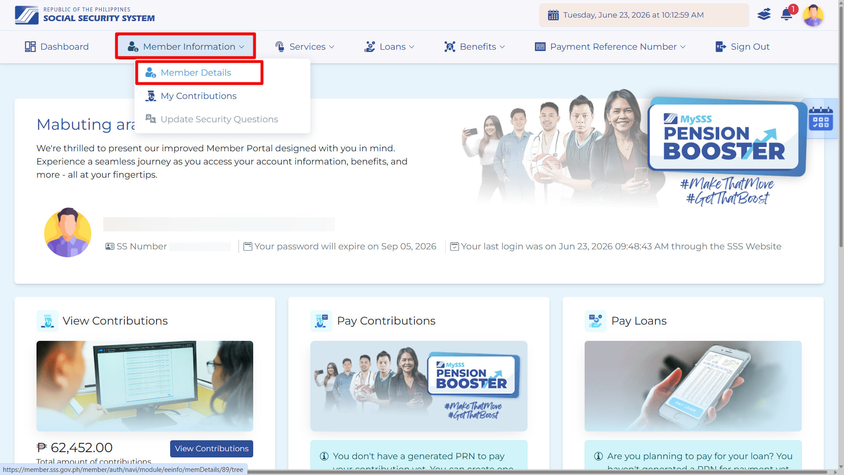Open the user avatar in the top right
The image size is (844, 475).
[813, 15]
